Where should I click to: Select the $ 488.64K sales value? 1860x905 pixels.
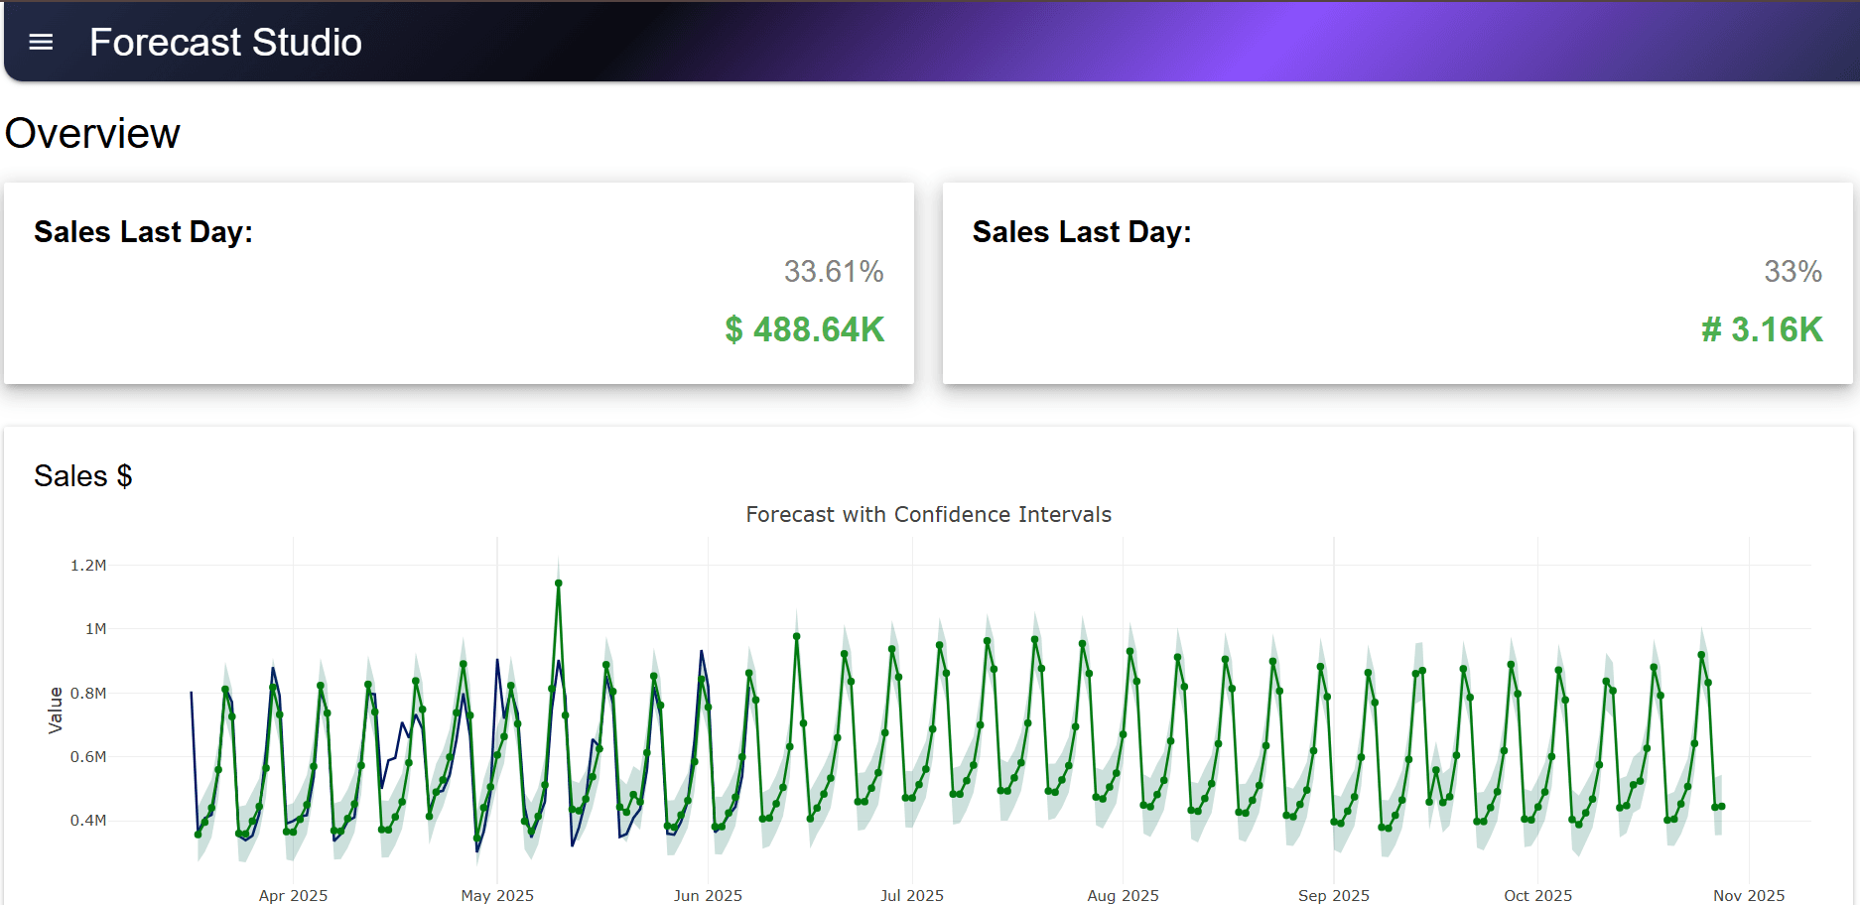[x=804, y=329]
